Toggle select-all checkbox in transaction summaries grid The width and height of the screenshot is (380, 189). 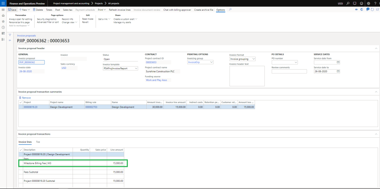[21, 102]
